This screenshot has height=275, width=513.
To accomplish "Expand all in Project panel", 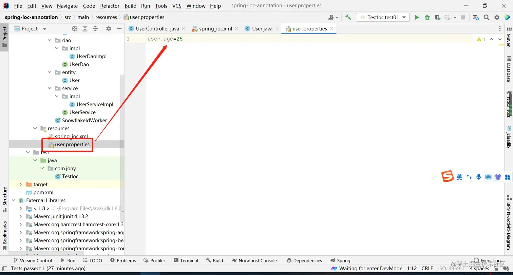I will pos(85,29).
